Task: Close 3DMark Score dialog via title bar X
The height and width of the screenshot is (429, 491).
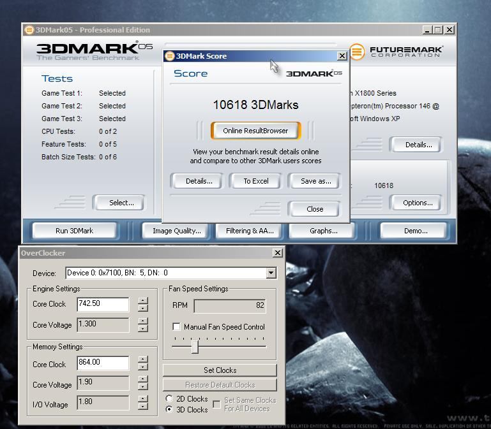Action: (342, 56)
